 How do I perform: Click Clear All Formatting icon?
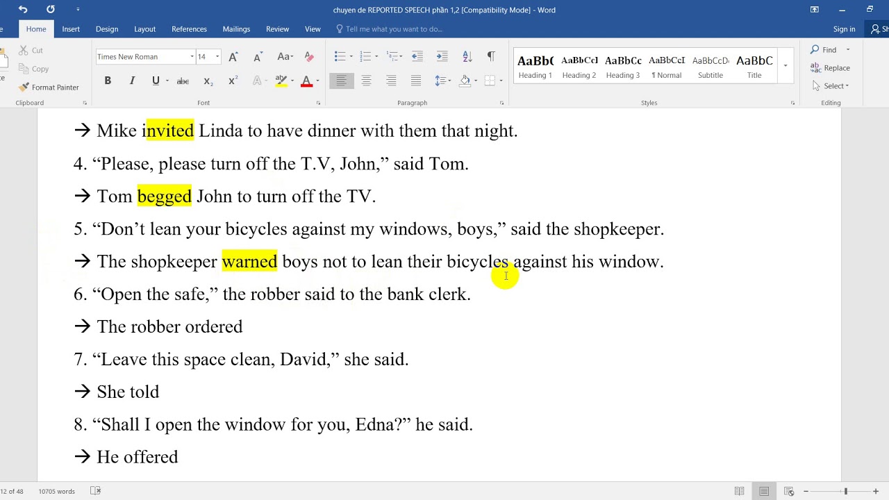pos(309,57)
